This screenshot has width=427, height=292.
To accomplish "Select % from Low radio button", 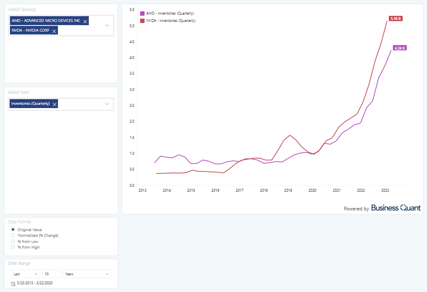I will pyautogui.click(x=13, y=241).
